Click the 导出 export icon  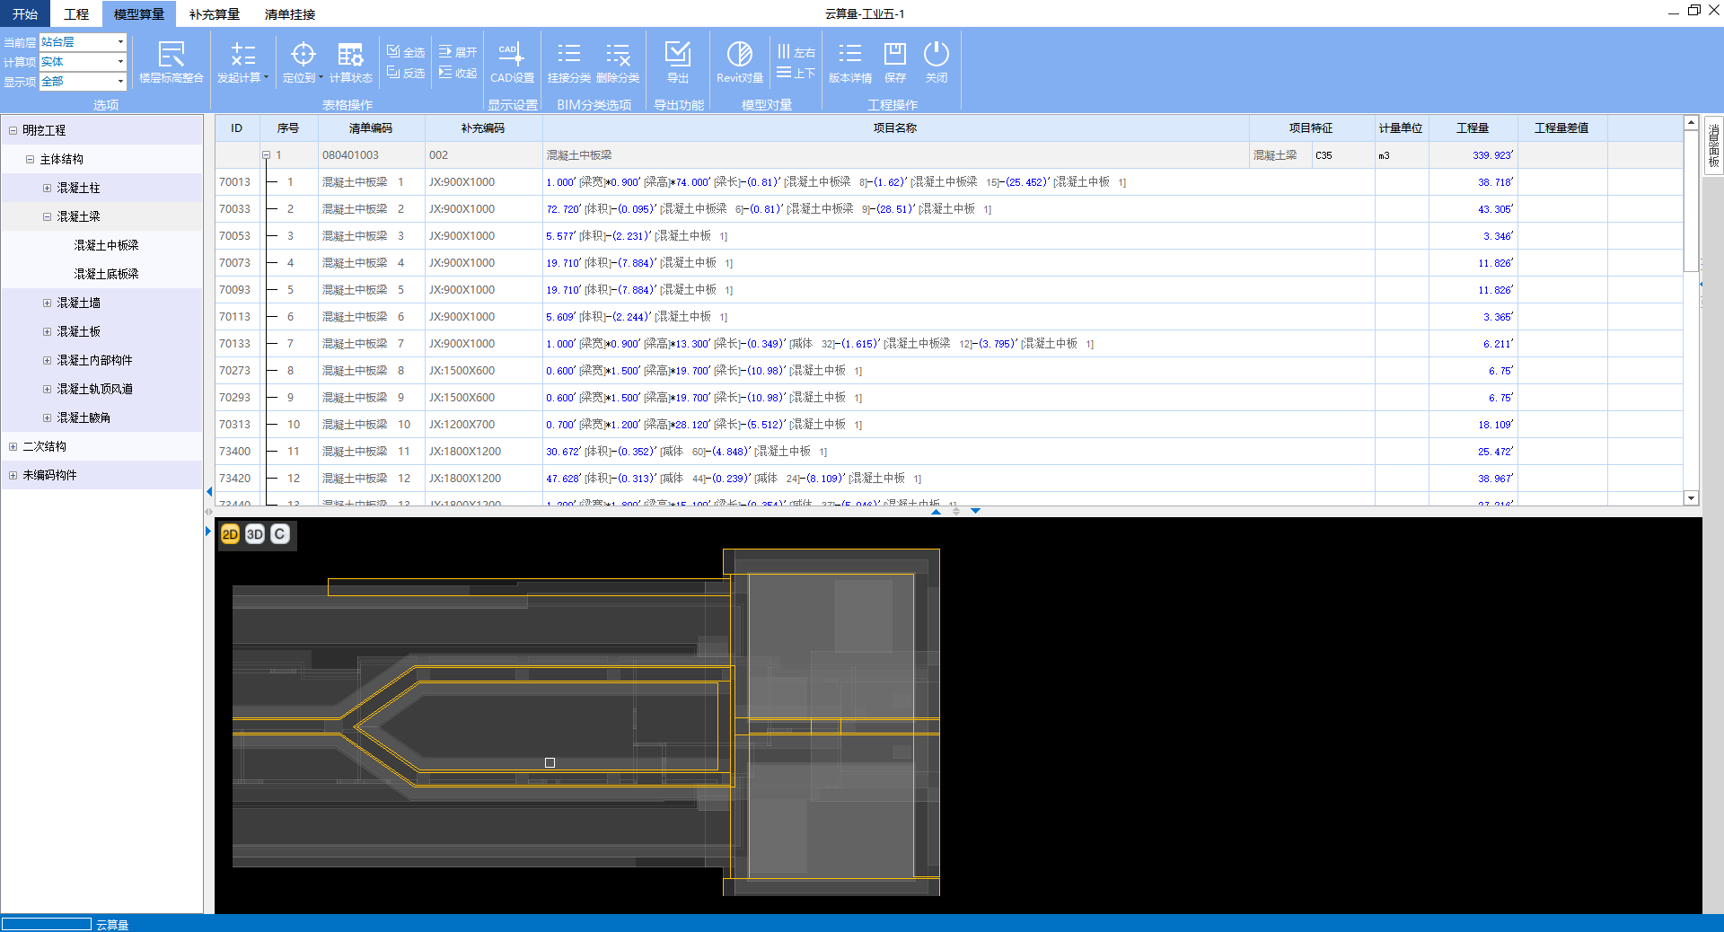click(678, 56)
